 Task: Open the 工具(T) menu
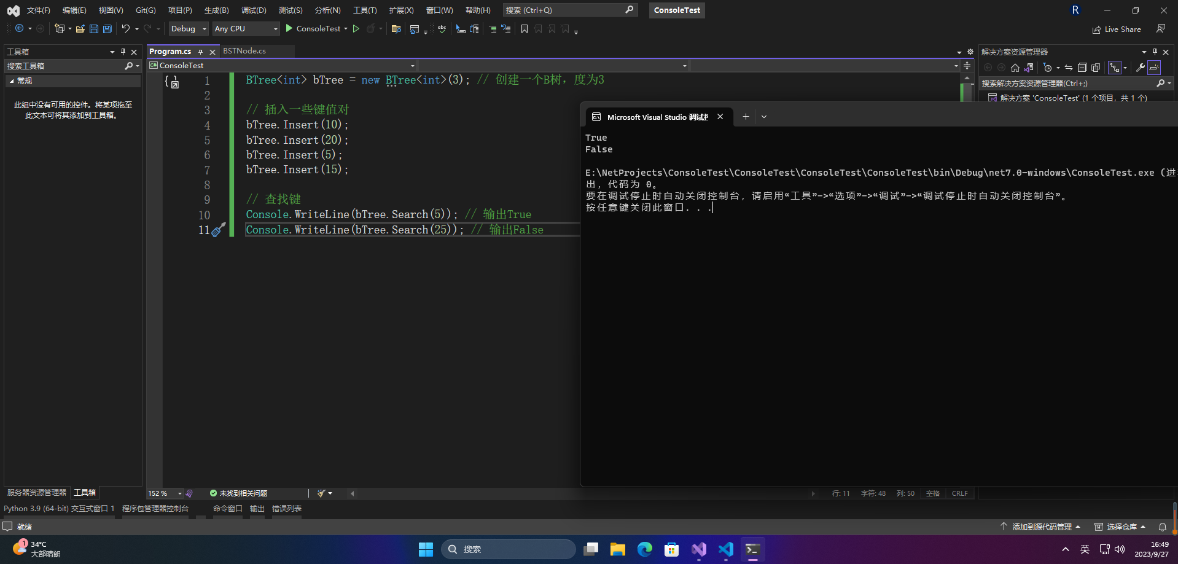pyautogui.click(x=365, y=10)
